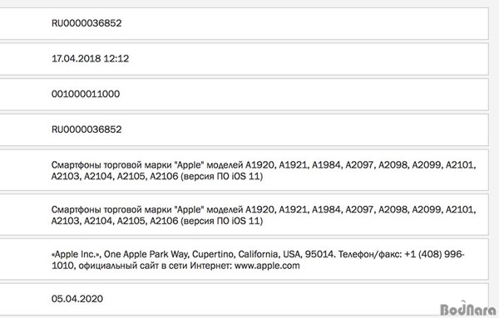The width and height of the screenshot is (499, 318).
Task: Select model A1920 in first models row
Action: [x=259, y=165]
